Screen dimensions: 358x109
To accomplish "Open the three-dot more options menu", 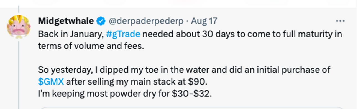I will point(340,21).
